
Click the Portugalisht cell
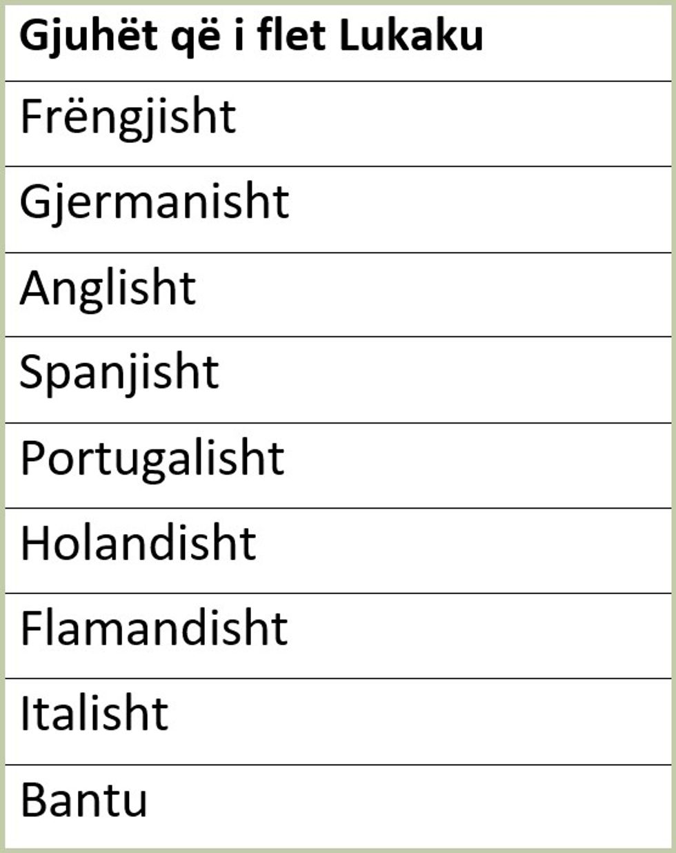click(x=152, y=459)
